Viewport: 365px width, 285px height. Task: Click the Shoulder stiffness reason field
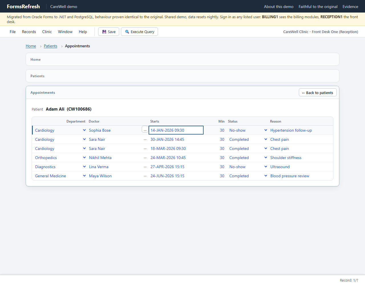click(301, 158)
